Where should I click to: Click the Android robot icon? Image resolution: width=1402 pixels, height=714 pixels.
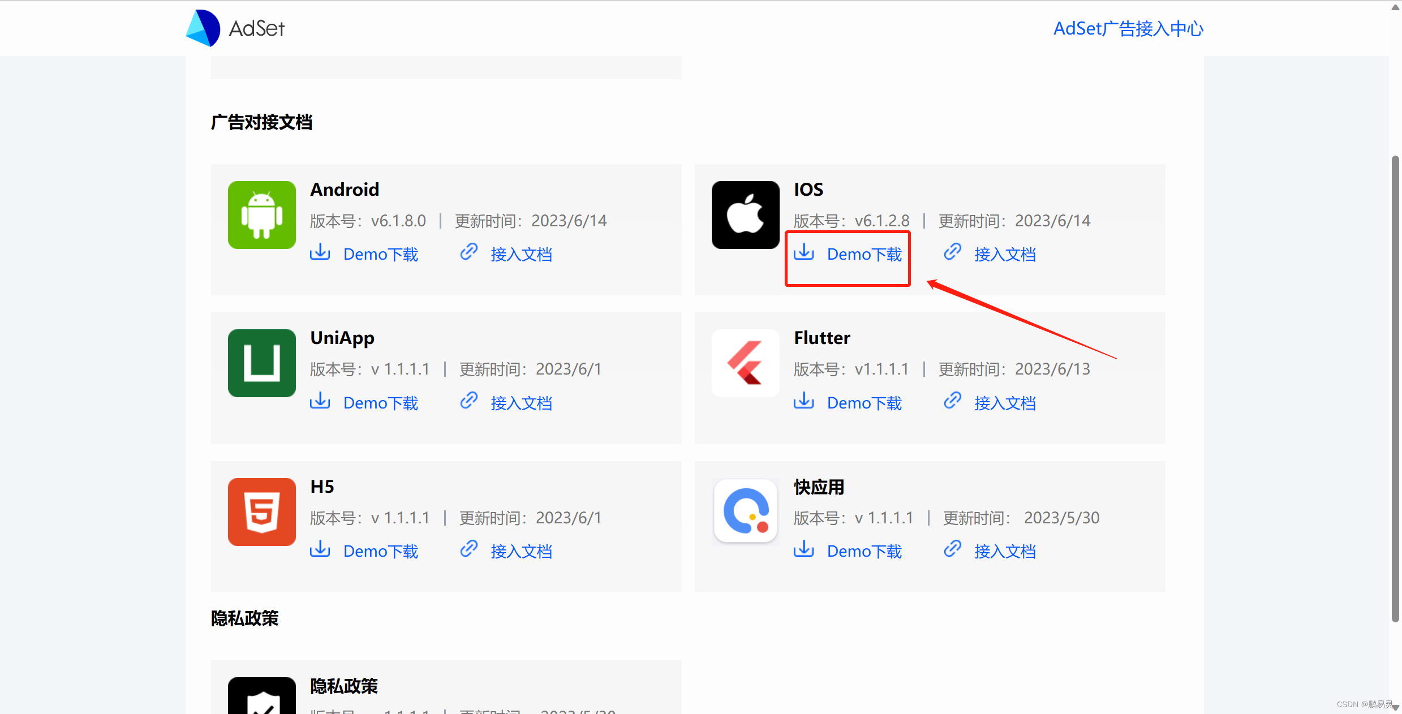click(x=262, y=215)
